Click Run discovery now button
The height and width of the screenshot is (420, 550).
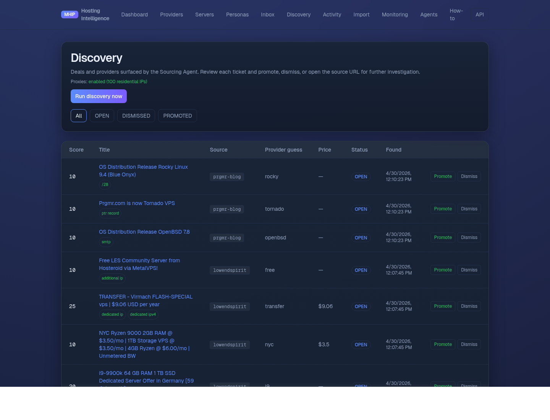point(99,96)
